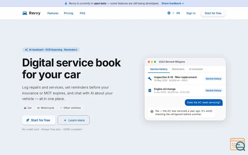The image size is (248, 155).
Task: Click Share feedback link in banner
Action: pyautogui.click(x=172, y=3)
